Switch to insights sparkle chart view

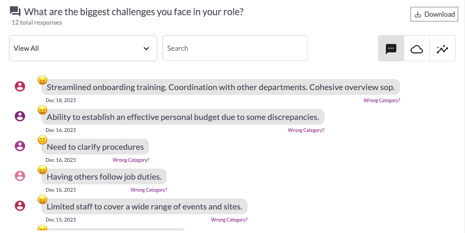pyautogui.click(x=442, y=49)
